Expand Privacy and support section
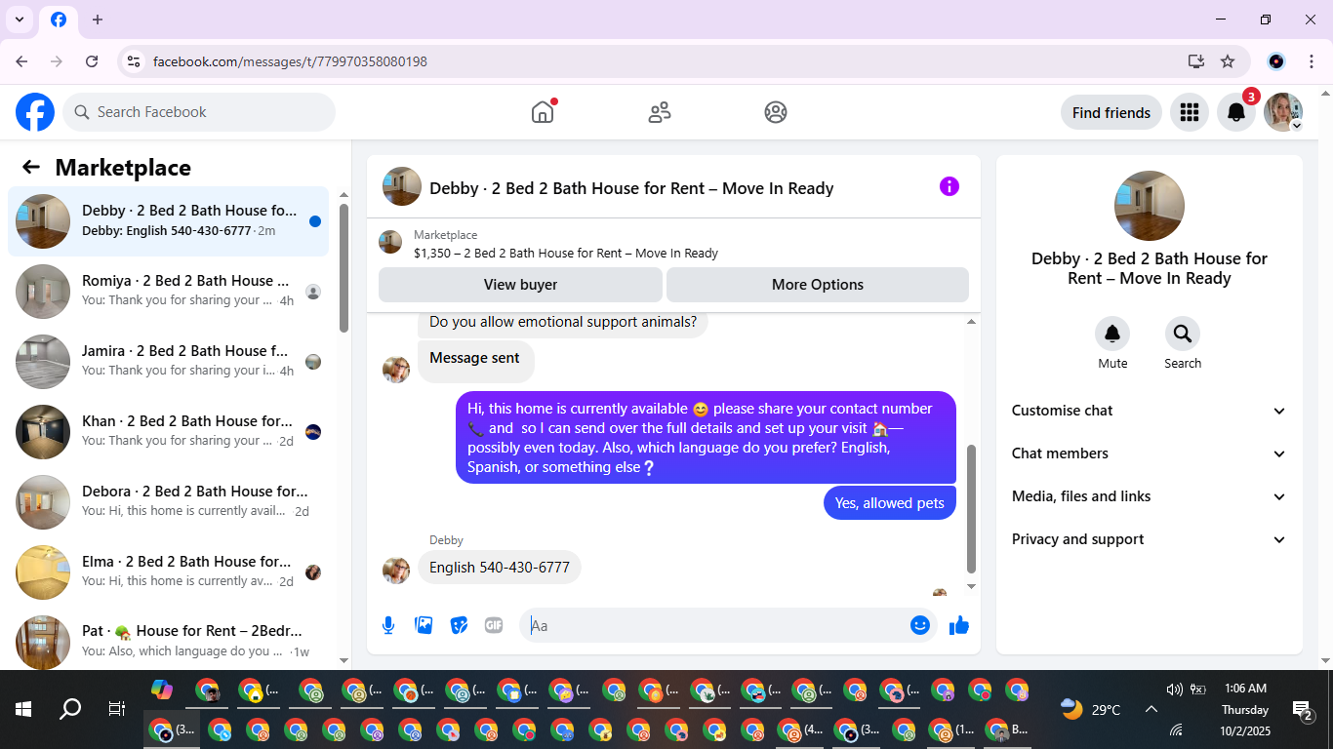 point(1150,539)
